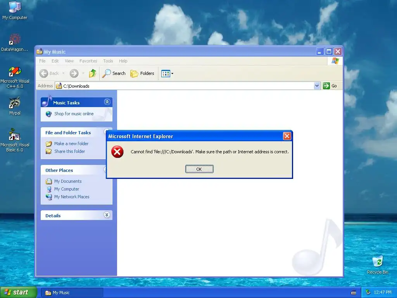Image resolution: width=397 pixels, height=298 pixels.
Task: Click the system tray network icon
Action: click(368, 293)
